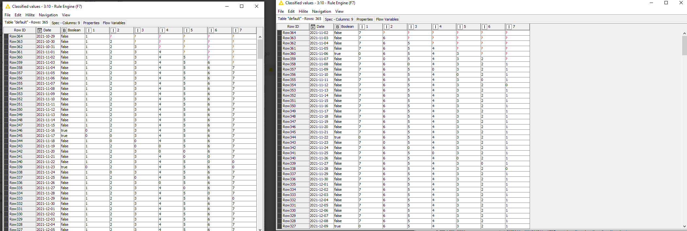Image resolution: width=687 pixels, height=231 pixels.
Task: Open File menu in the left window
Action: tap(8, 15)
